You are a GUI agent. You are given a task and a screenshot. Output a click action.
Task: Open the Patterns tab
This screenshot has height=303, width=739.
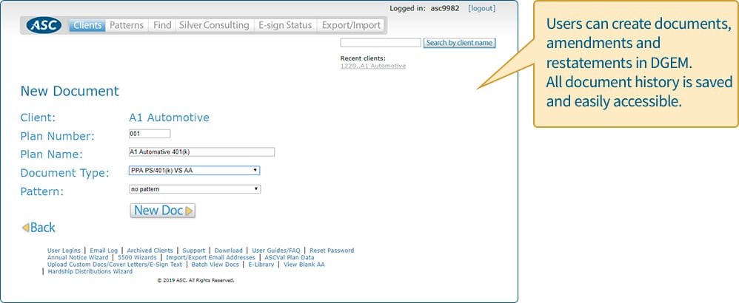(127, 26)
